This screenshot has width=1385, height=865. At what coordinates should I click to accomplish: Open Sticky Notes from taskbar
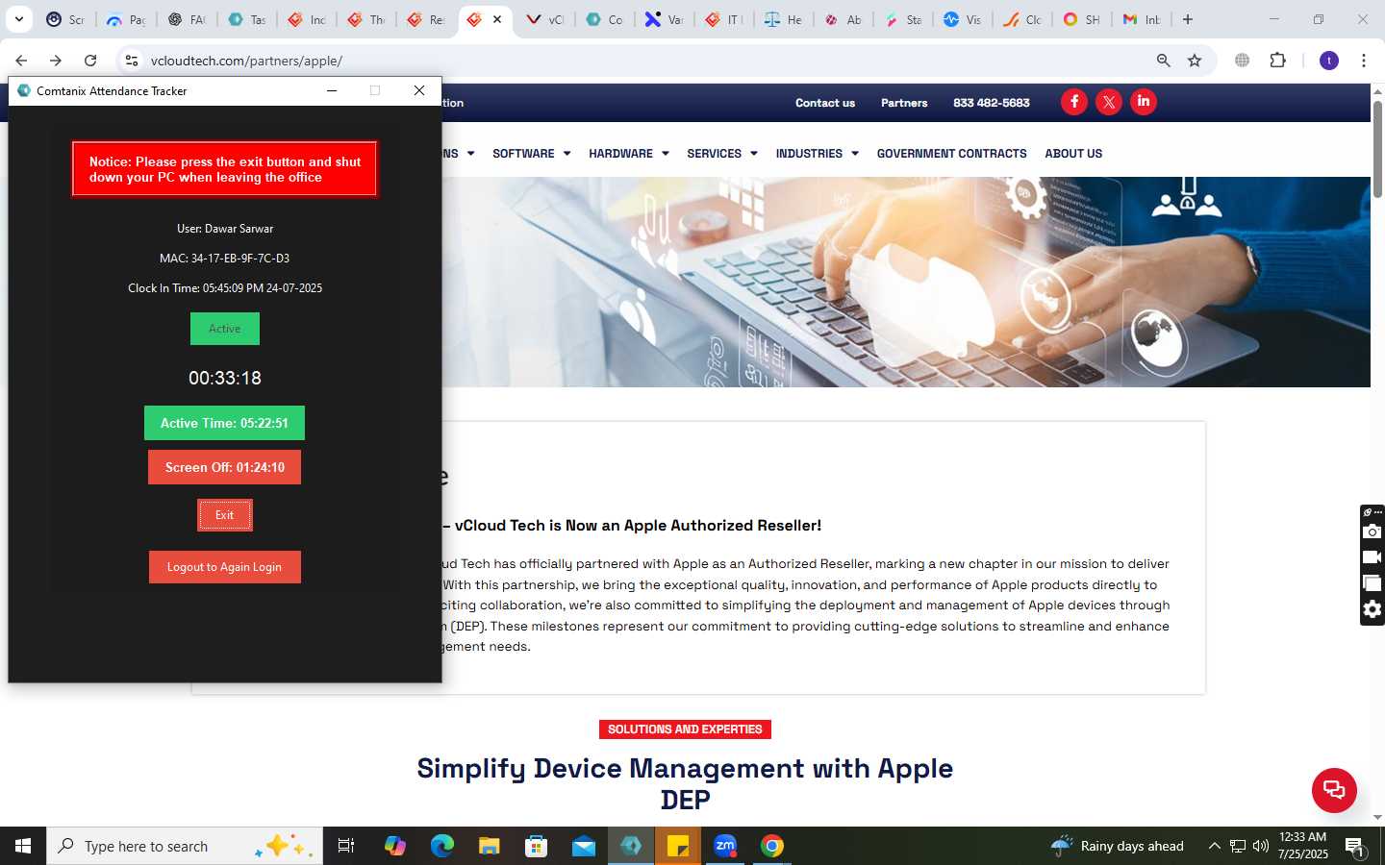tap(677, 846)
